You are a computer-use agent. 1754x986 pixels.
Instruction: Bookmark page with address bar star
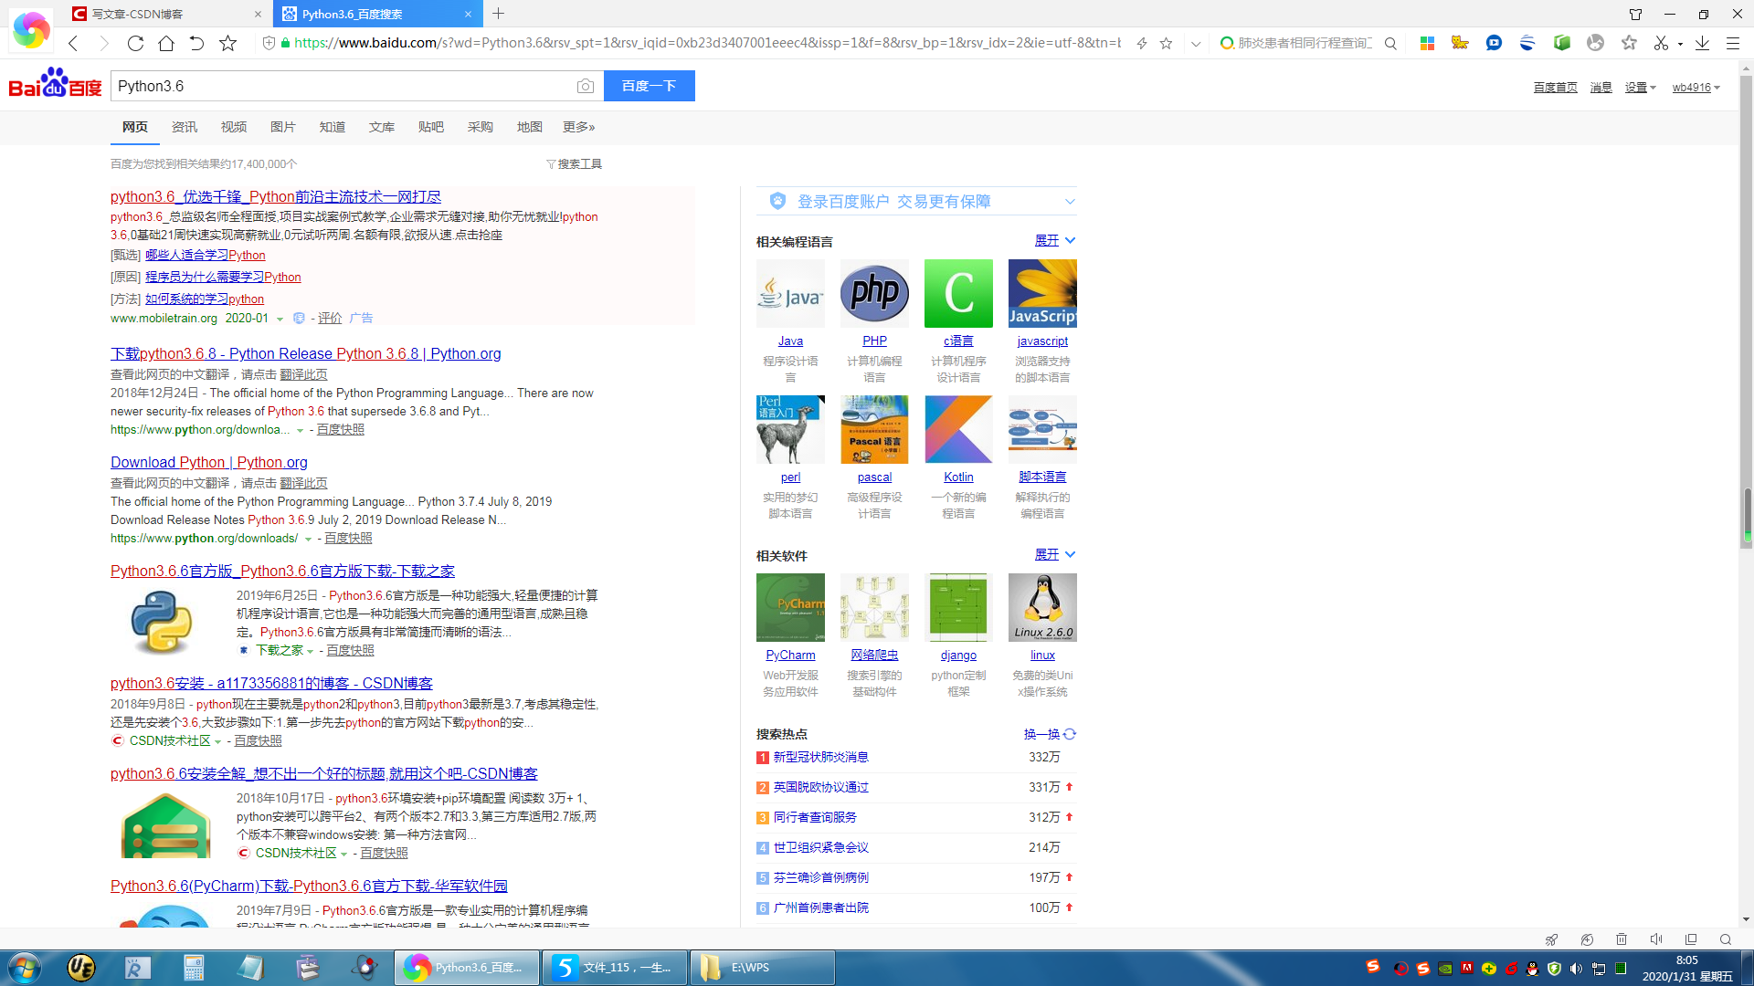tap(1166, 43)
